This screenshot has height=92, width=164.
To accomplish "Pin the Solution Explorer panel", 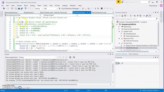I will (x=156, y=13).
